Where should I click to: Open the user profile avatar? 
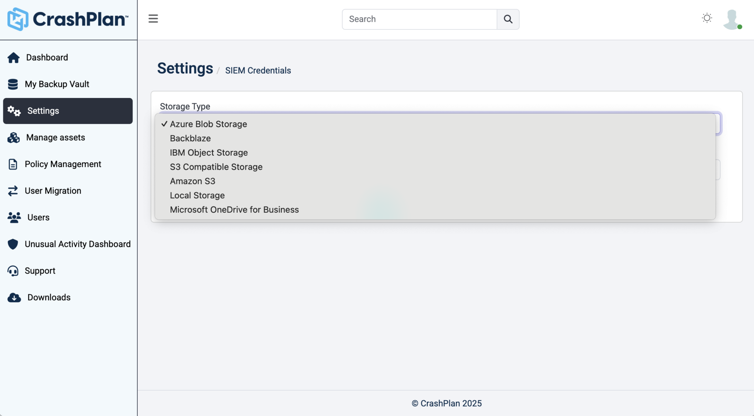(732, 20)
